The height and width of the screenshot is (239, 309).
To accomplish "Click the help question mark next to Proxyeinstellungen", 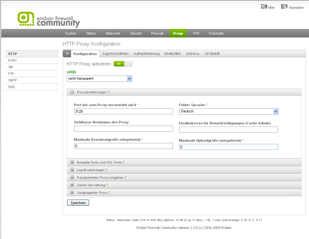I will pos(108,92).
